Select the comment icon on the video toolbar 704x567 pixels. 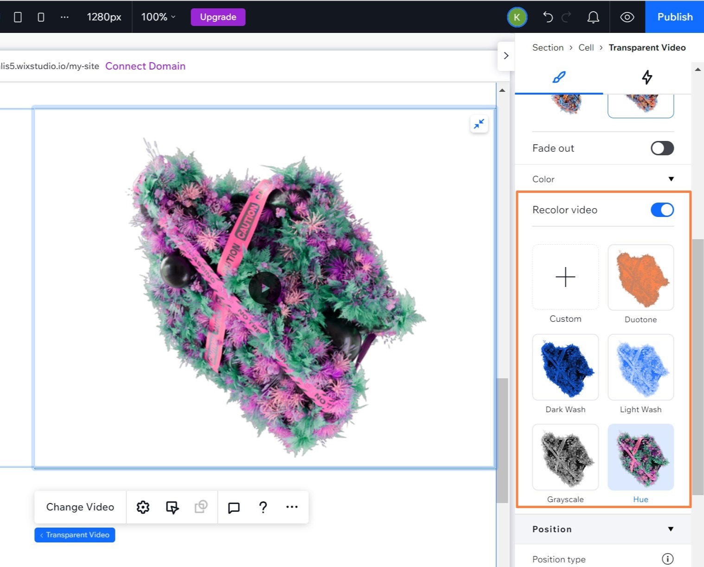[233, 507]
